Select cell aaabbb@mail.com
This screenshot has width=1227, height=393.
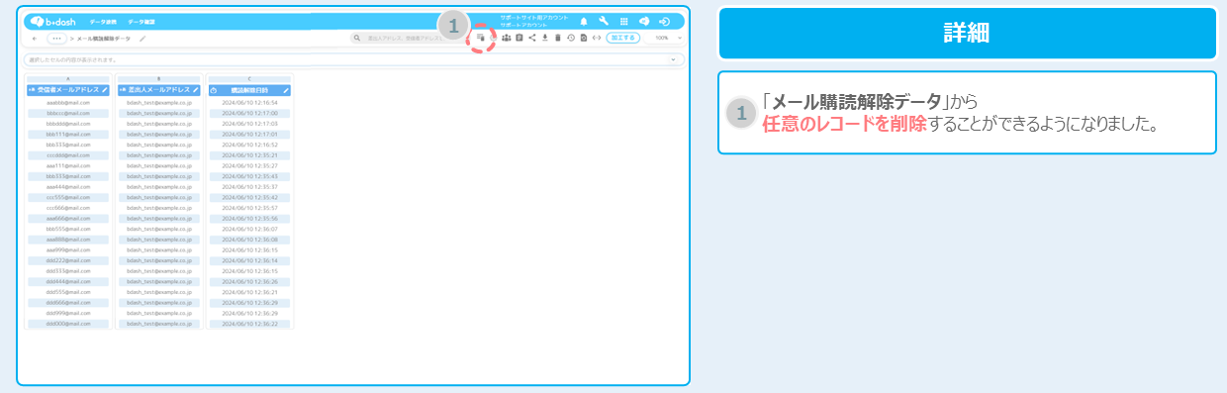pyautogui.click(x=68, y=102)
